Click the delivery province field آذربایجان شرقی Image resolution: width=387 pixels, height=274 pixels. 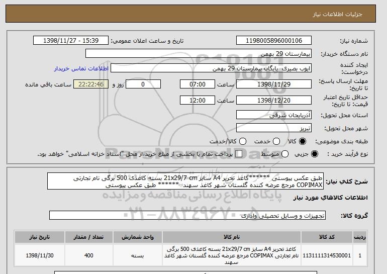tap(274, 115)
